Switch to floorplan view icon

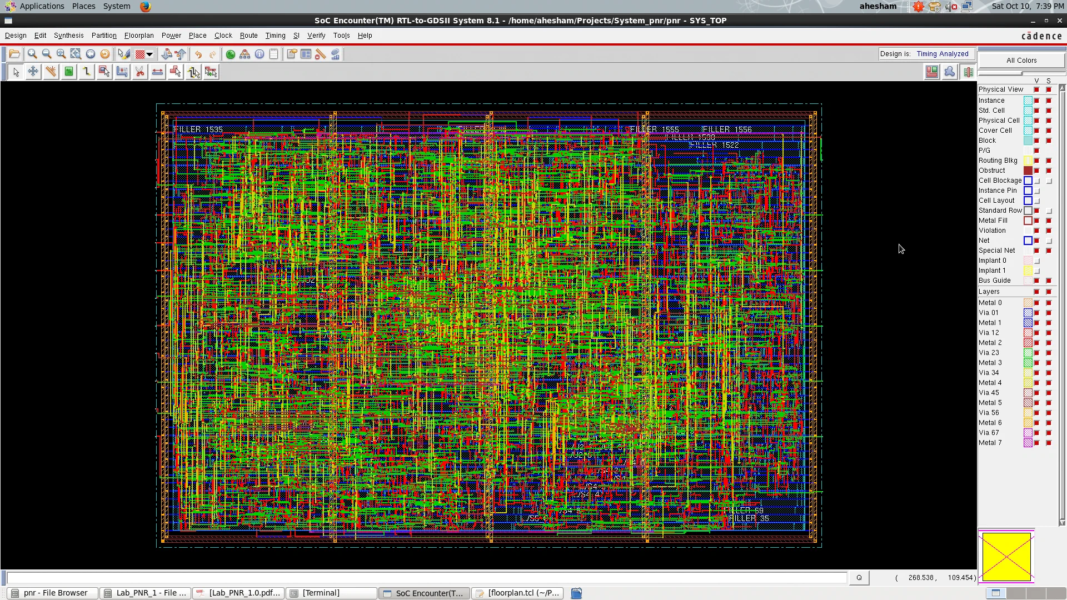tap(932, 72)
